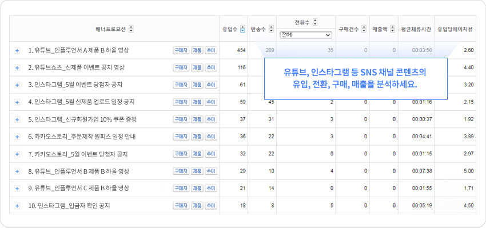Sort by 구매건수 column sort icon

pos(364,29)
